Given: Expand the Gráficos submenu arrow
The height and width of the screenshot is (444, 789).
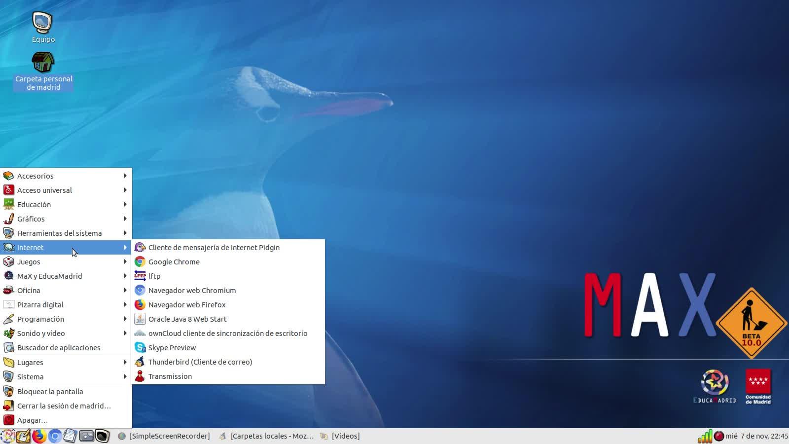Looking at the screenshot, I should pyautogui.click(x=125, y=219).
